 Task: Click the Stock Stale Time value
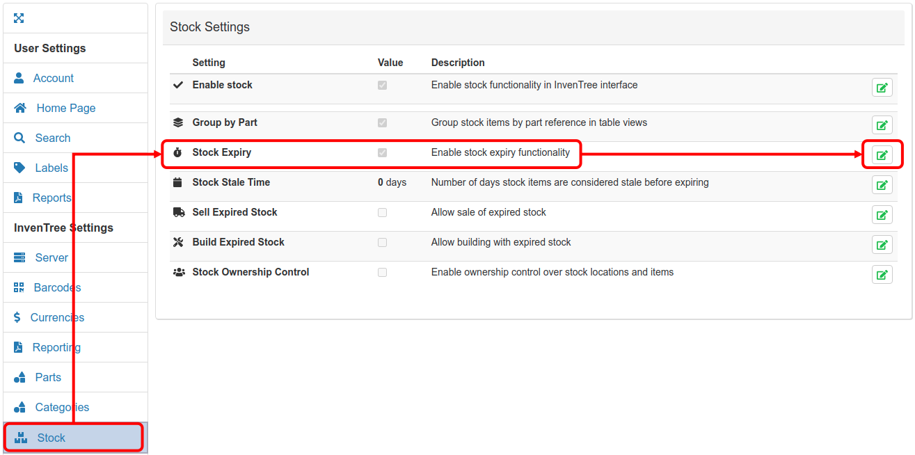[392, 182]
